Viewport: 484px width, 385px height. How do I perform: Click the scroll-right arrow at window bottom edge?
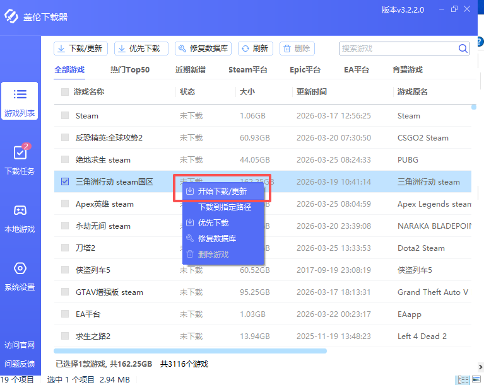pos(481,367)
